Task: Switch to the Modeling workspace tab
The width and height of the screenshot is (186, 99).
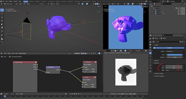Action: [31, 2]
